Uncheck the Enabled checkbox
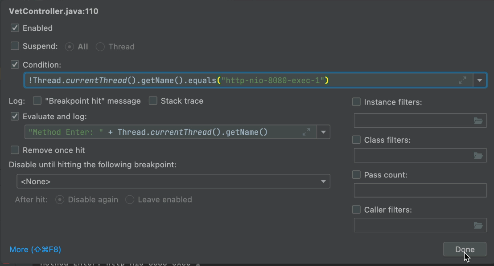Image resolution: width=494 pixels, height=266 pixels. pyautogui.click(x=15, y=28)
